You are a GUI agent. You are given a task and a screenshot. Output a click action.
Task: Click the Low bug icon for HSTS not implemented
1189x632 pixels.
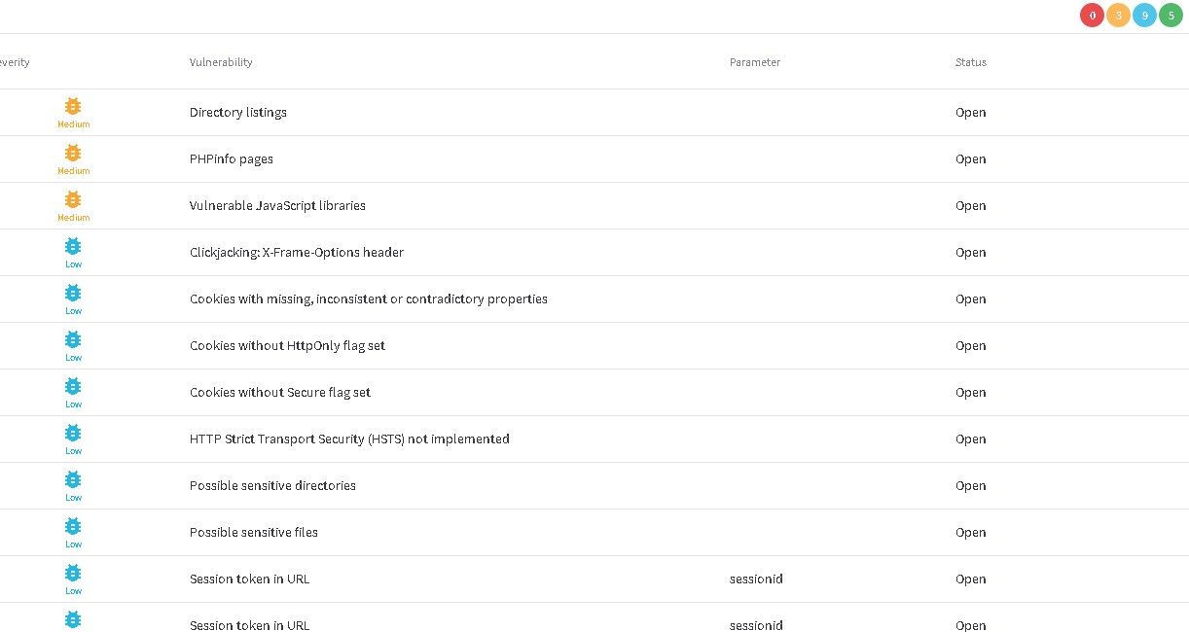73,433
